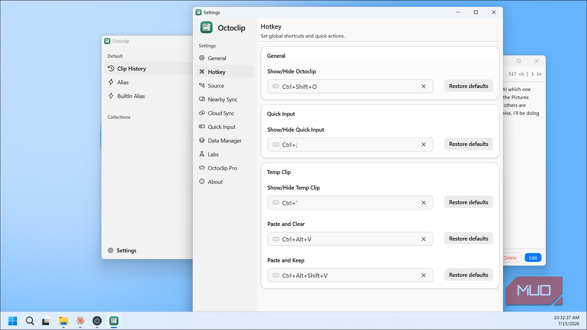The image size is (587, 330).
Task: Click the Source icon in sidebar
Action: coord(202,85)
